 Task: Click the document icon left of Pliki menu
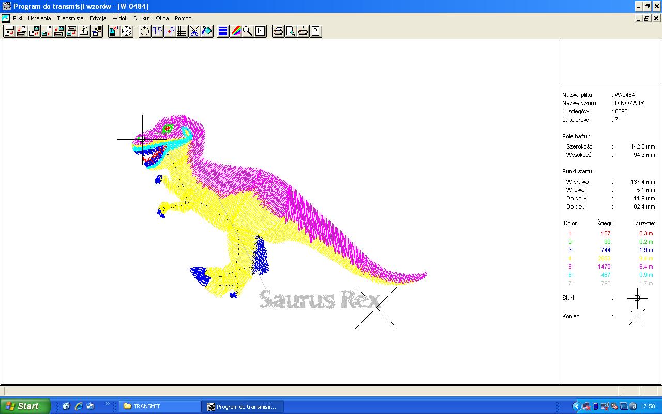point(6,18)
